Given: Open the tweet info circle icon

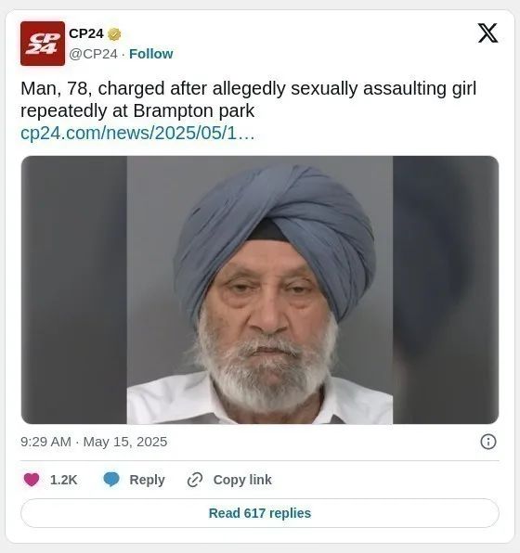Looking at the screenshot, I should pyautogui.click(x=488, y=442).
